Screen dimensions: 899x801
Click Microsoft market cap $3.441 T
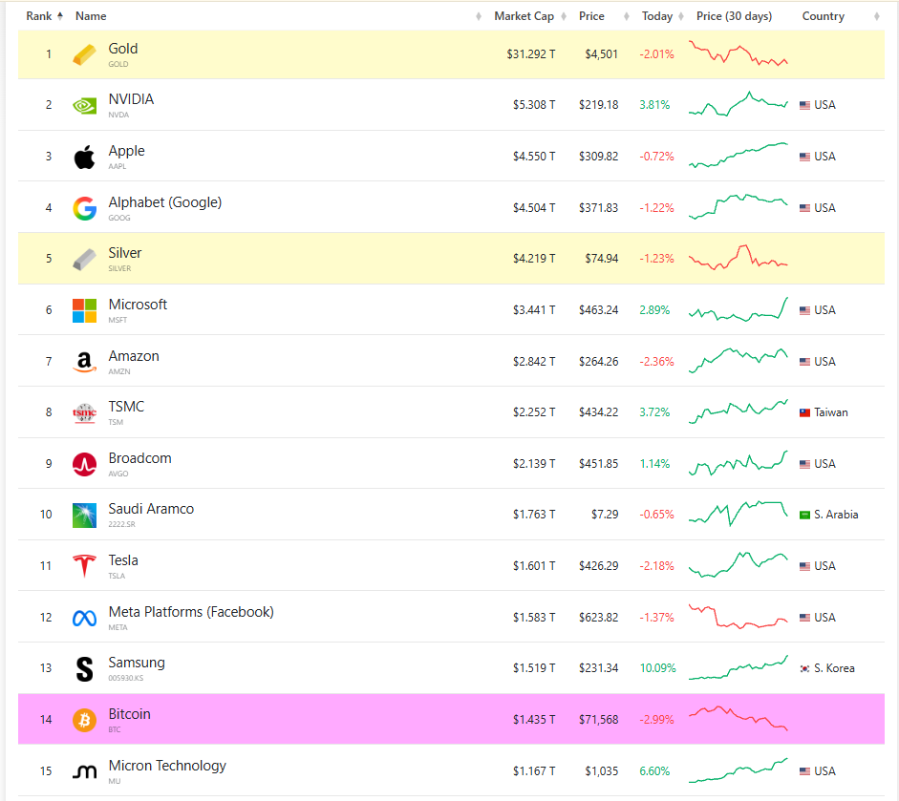tap(534, 310)
